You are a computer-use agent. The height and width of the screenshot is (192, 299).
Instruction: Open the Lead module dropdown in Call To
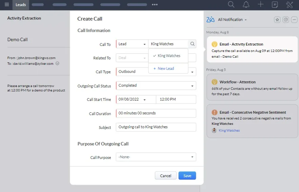coord(132,44)
